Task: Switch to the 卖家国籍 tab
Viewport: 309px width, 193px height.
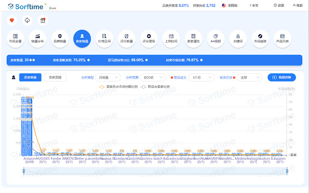Action: click(x=56, y=77)
